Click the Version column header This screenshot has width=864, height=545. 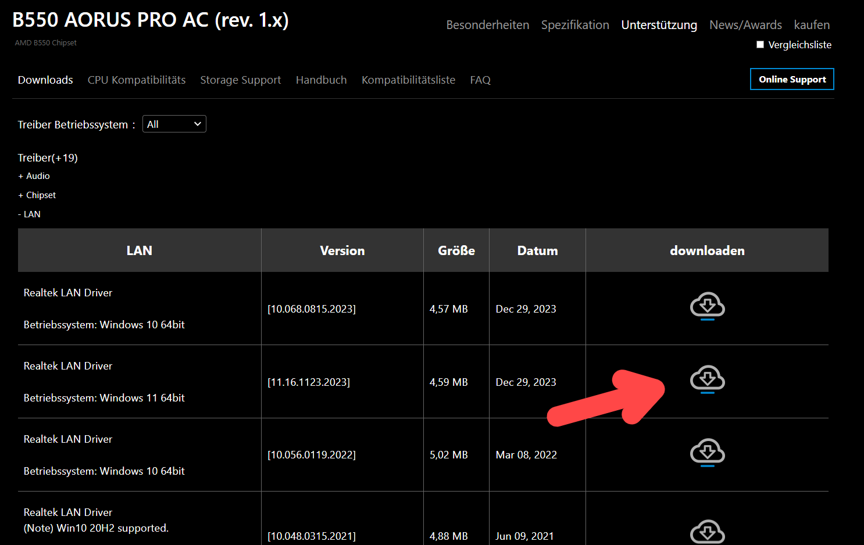coord(342,250)
